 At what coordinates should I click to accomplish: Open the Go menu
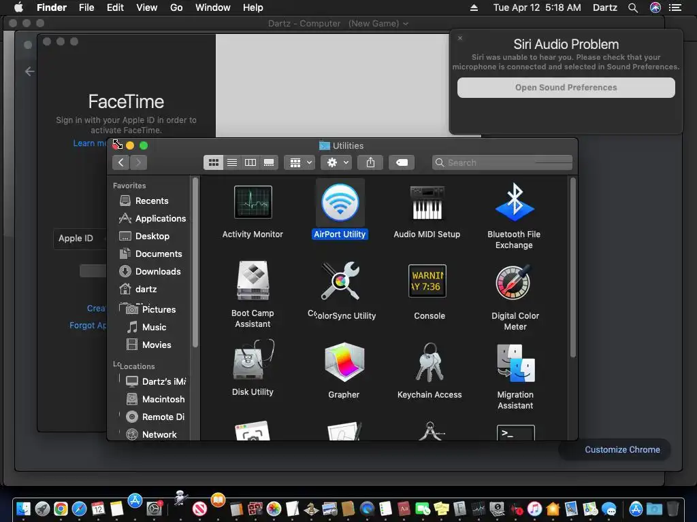tap(176, 7)
